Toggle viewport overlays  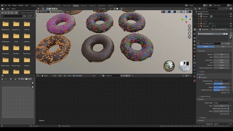point(172,12)
